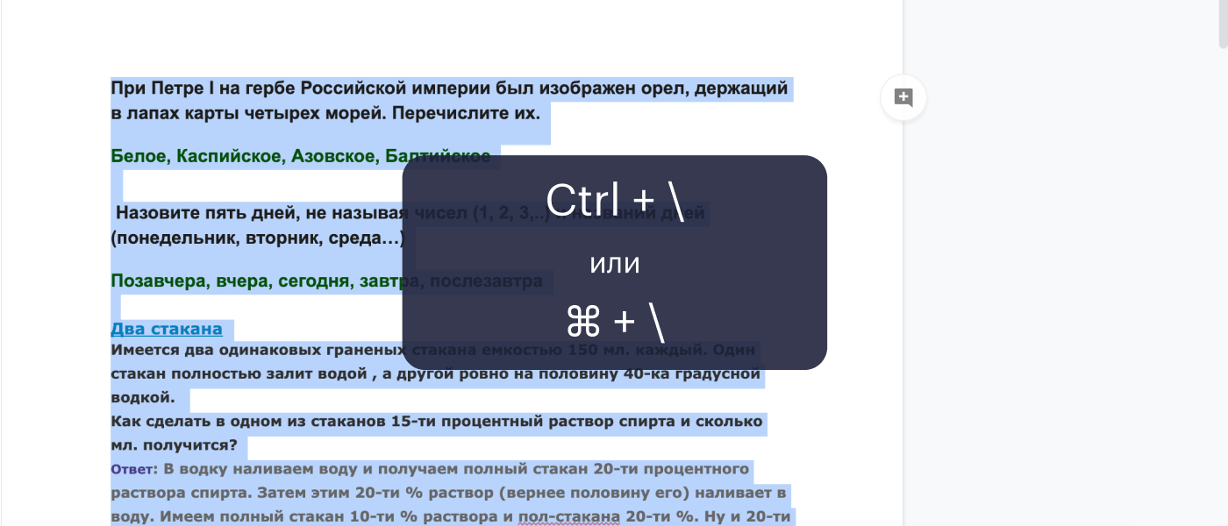Viewport: 1228px width, 526px height.
Task: Click the 'Ctrl + \' shortcut text on overlay
Action: 615,201
